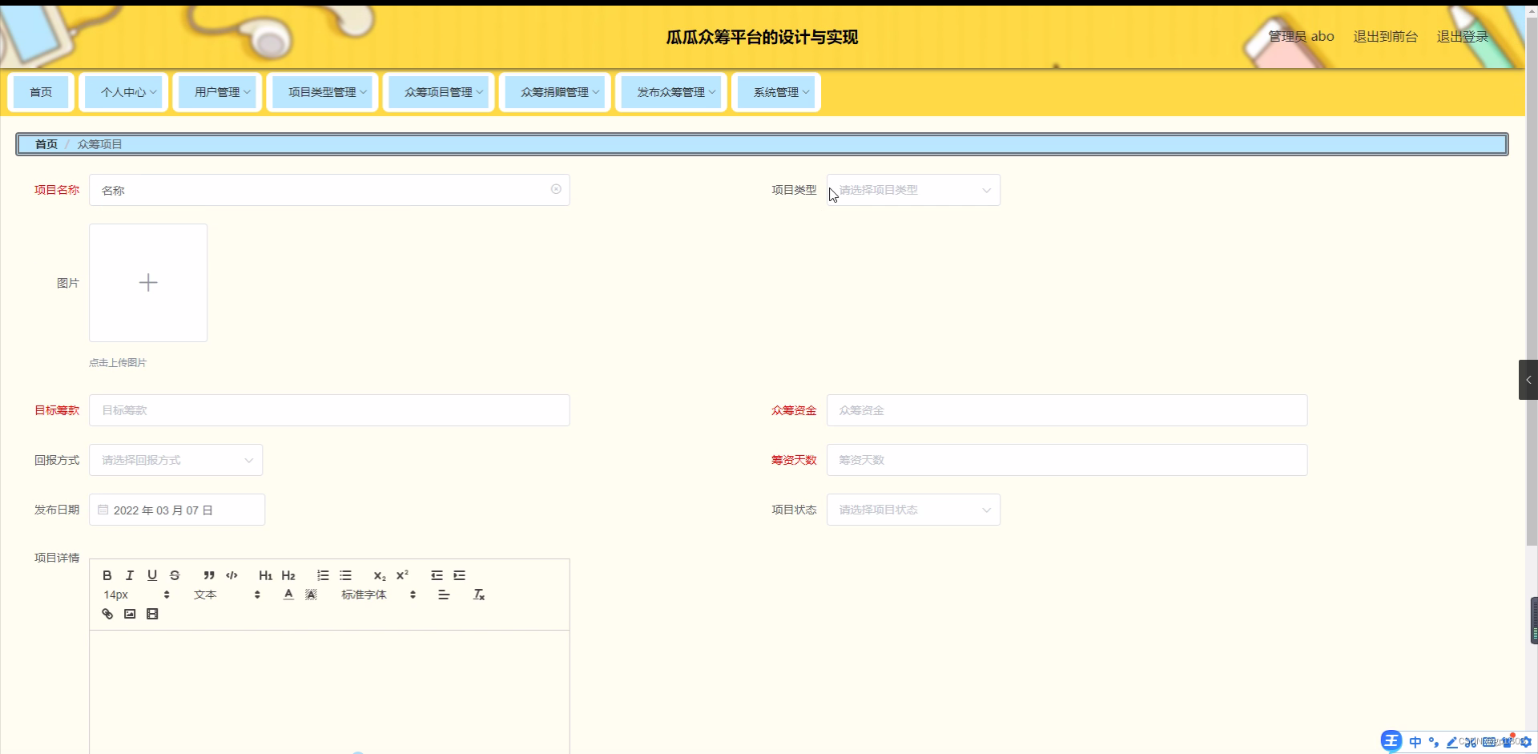The image size is (1538, 754).
Task: Open the 请选择回报方式 dropdown
Action: 175,459
